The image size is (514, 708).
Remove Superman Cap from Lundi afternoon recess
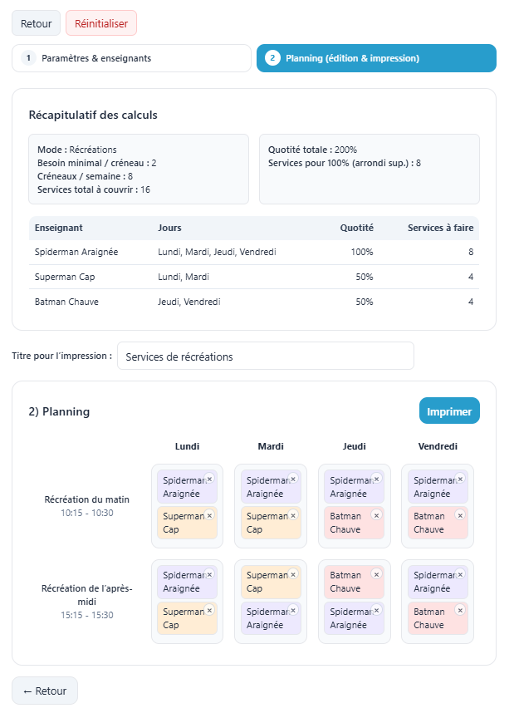coord(209,611)
